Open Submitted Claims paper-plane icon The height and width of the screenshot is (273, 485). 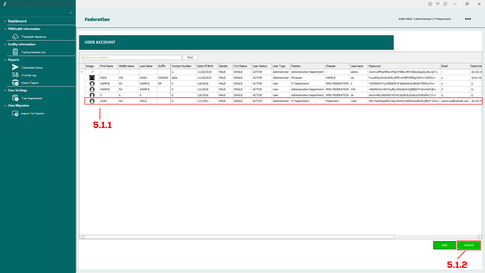click(x=15, y=67)
